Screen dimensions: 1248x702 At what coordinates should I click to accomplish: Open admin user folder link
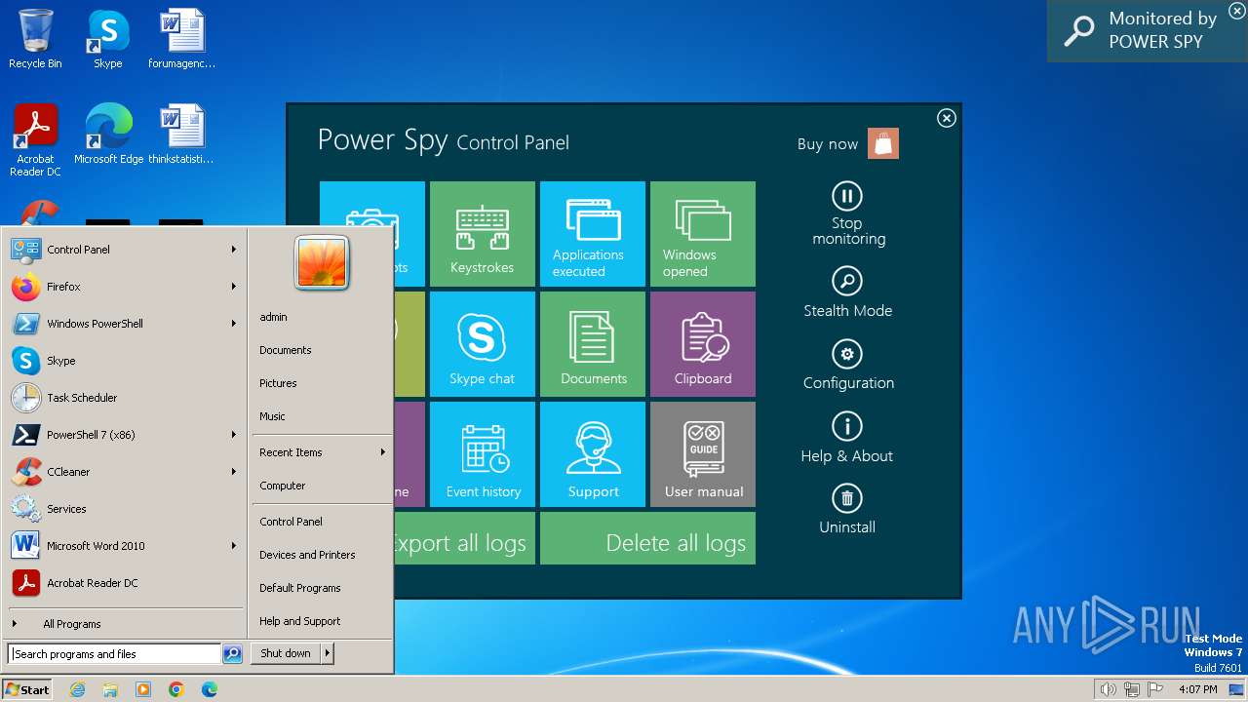coord(273,317)
